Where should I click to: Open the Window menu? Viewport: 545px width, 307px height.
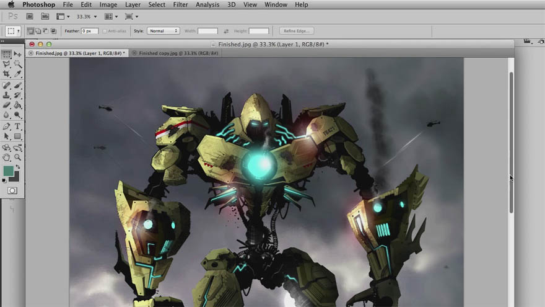276,4
